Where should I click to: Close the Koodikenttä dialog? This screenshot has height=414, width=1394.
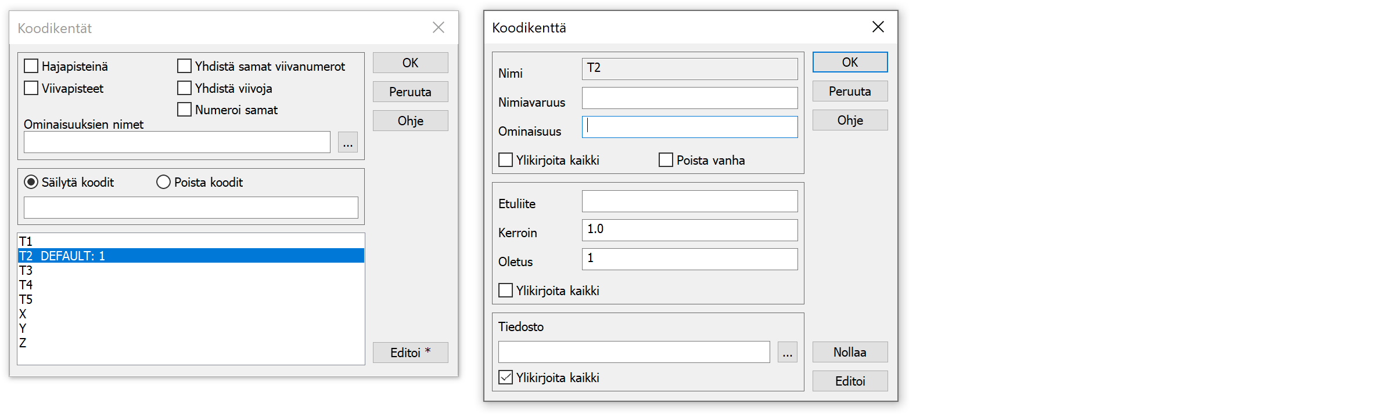(878, 27)
